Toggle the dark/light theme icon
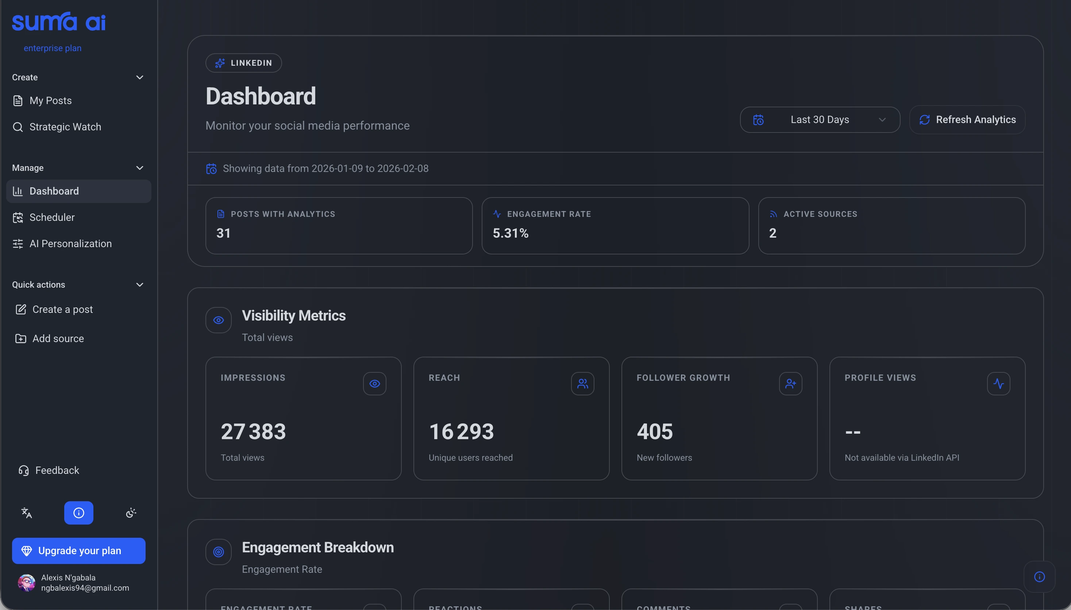The height and width of the screenshot is (610, 1071). pos(131,513)
